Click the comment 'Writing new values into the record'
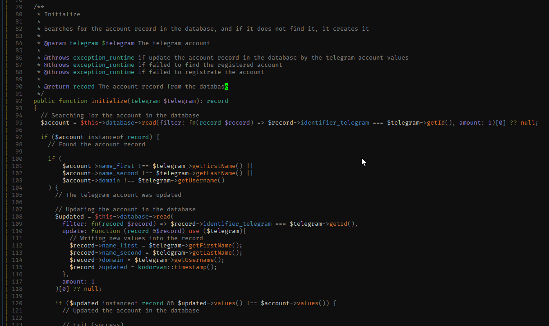The width and height of the screenshot is (549, 326). click(x=136, y=238)
